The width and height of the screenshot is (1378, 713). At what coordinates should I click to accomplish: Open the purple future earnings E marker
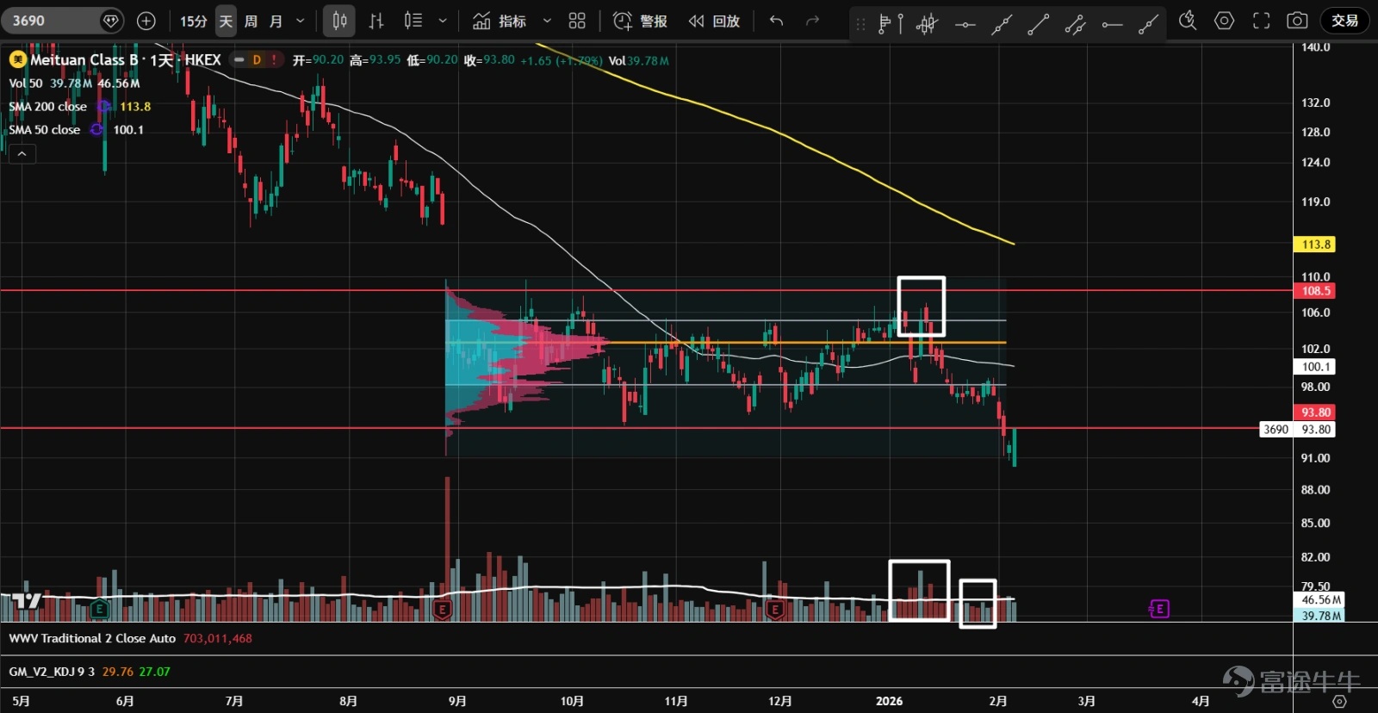(1159, 609)
